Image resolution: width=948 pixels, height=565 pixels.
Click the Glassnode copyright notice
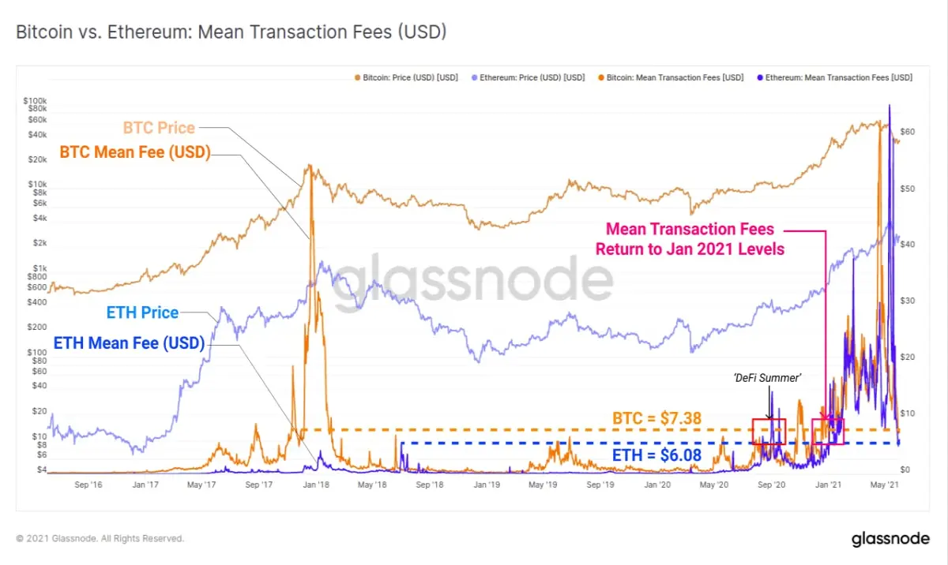[x=100, y=538]
